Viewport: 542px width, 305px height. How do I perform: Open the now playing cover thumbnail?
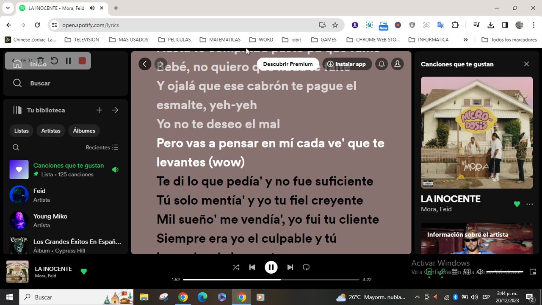click(x=17, y=272)
